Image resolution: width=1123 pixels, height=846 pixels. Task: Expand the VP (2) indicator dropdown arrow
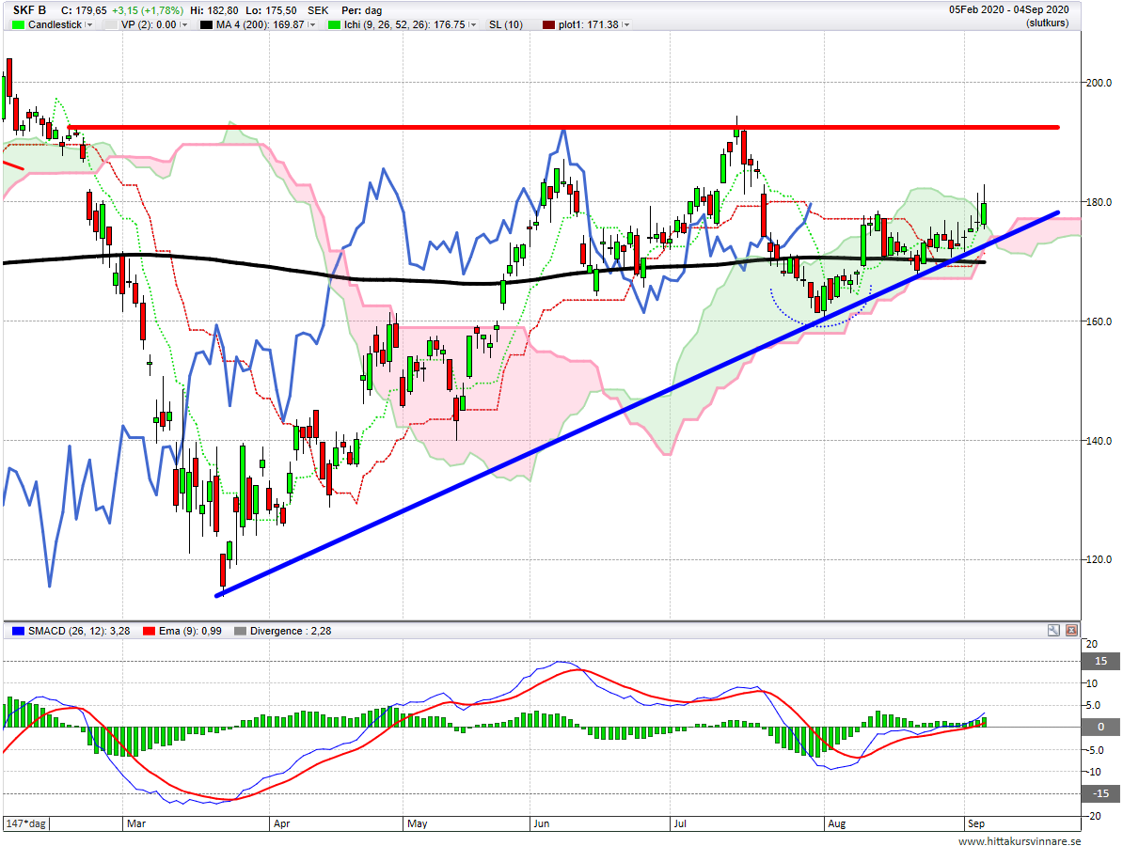click(183, 25)
